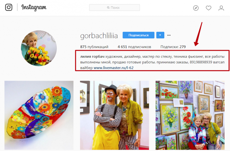230x151 pixels.
Task: Click the gorbachliliia profile avatar photo
Action: point(39,48)
